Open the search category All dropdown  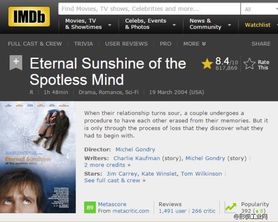coord(258,9)
